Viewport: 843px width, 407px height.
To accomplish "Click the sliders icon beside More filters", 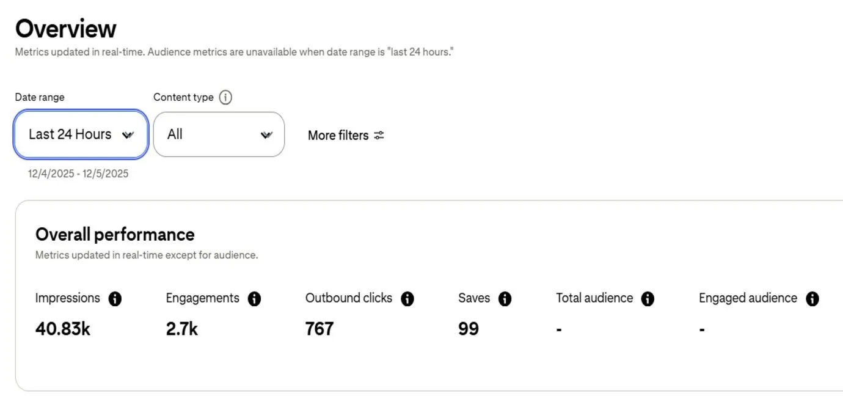I will click(x=379, y=135).
